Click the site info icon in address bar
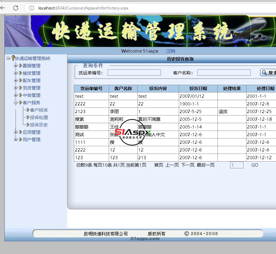This screenshot has width=276, height=254. [32, 8]
